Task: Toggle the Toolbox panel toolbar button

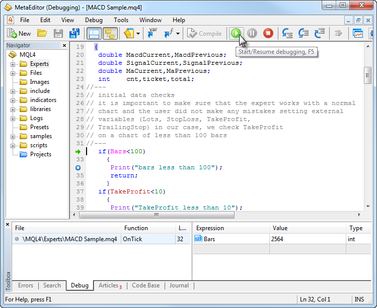Action: pyautogui.click(x=110, y=34)
